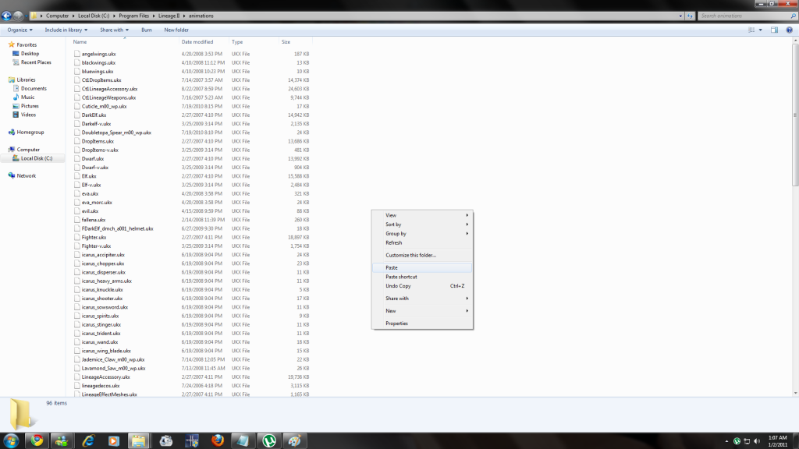Click the Search animations input box

741,15
